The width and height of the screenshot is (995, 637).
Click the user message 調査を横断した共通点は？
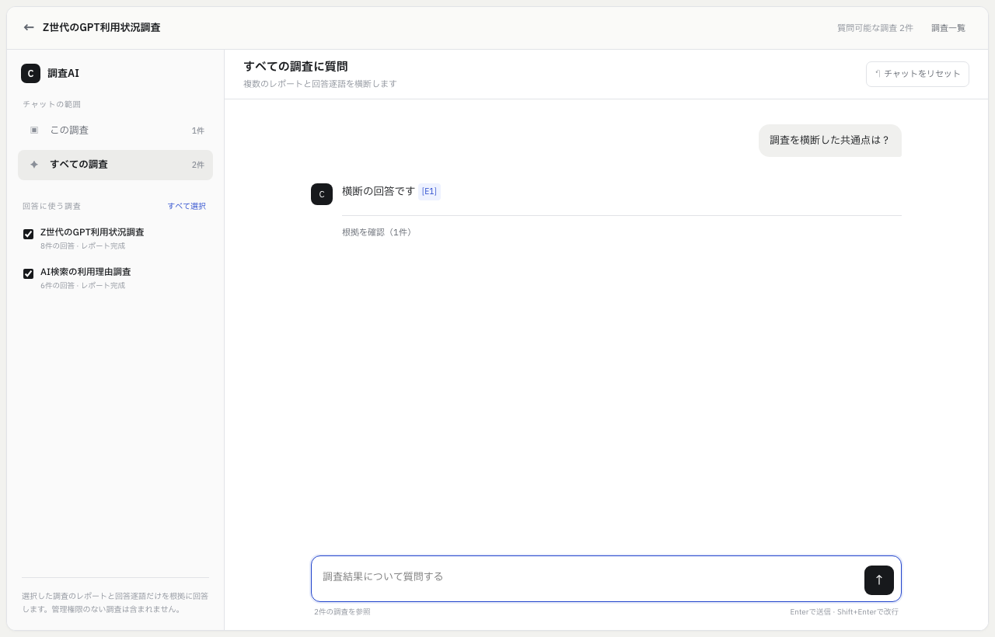tap(829, 141)
